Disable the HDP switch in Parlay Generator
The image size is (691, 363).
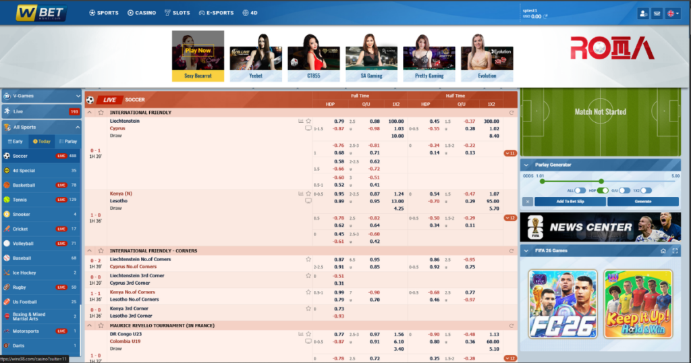603,190
